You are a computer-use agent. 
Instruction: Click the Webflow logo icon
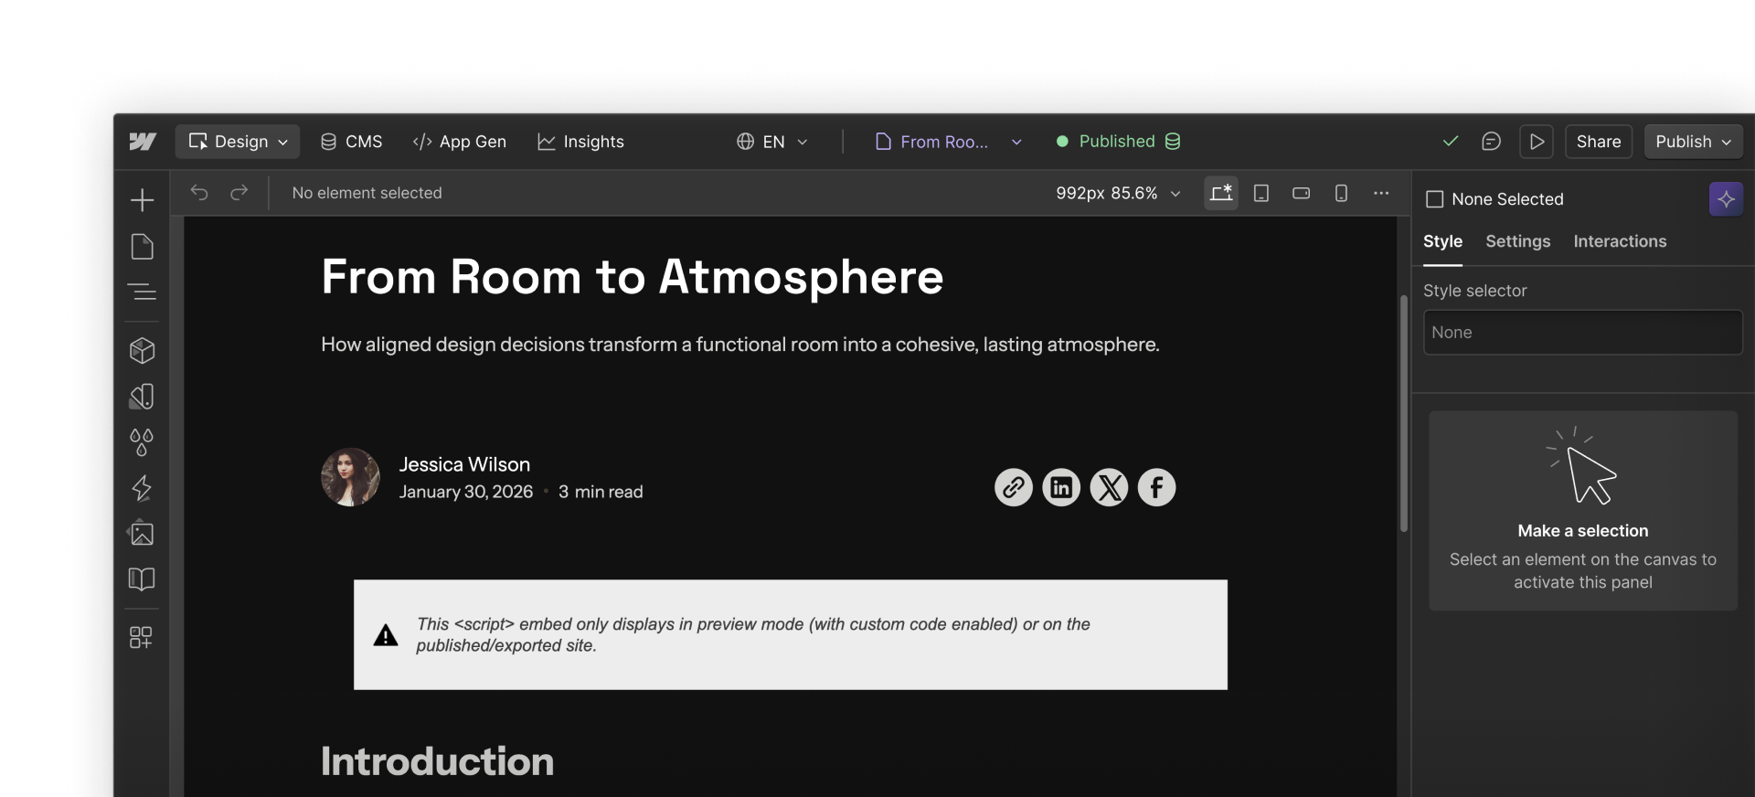(x=143, y=142)
